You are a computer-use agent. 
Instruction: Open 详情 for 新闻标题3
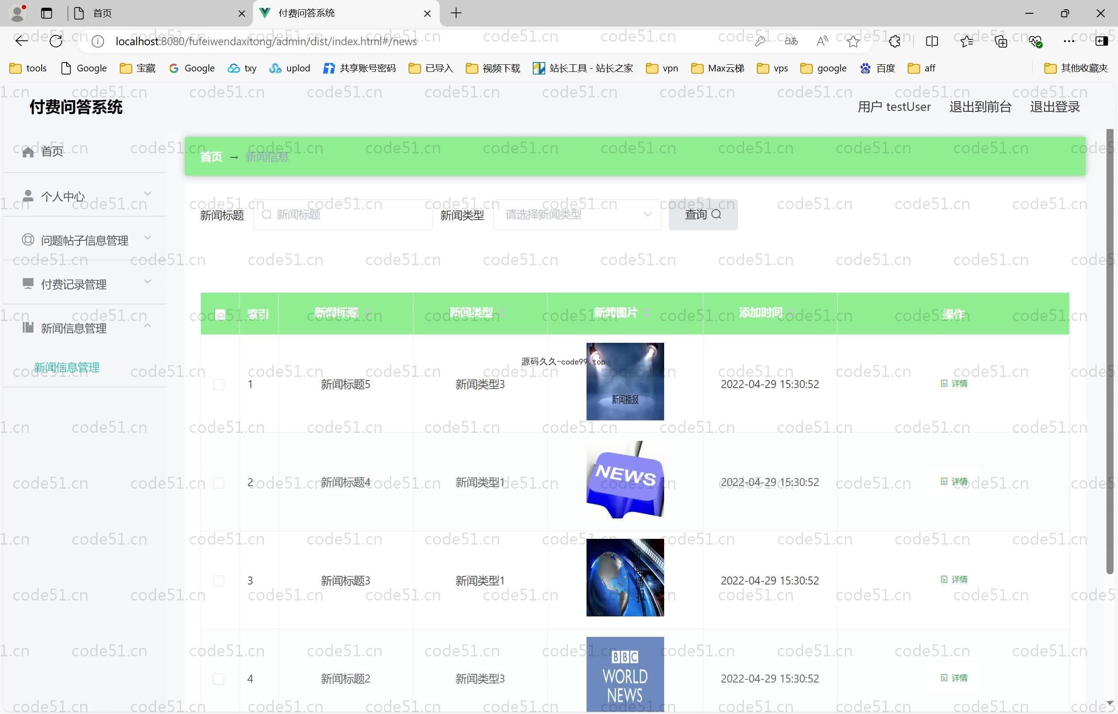(954, 579)
